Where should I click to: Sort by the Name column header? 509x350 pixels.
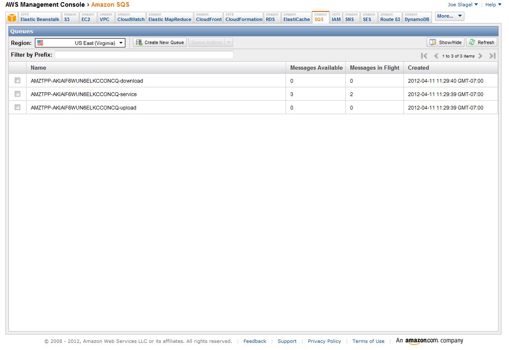(156, 68)
